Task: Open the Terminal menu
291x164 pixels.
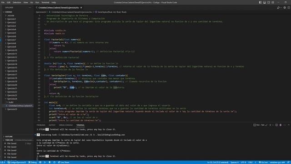Action: pos(45,2)
